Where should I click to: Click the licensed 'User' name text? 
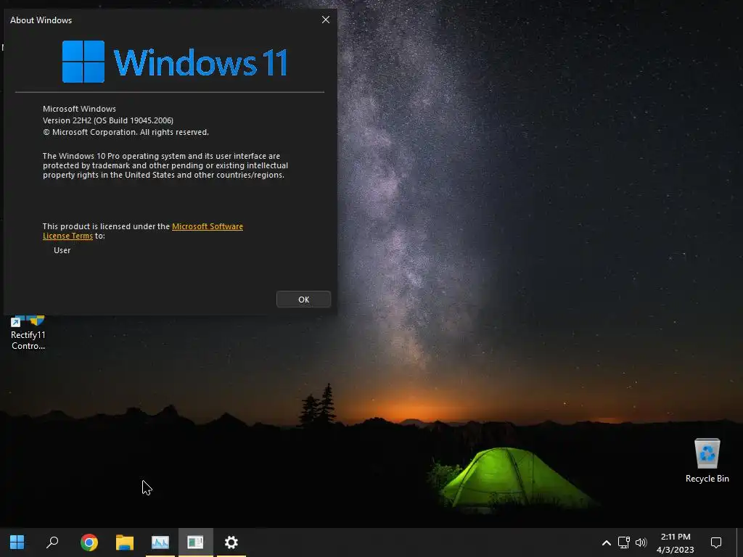coord(62,250)
